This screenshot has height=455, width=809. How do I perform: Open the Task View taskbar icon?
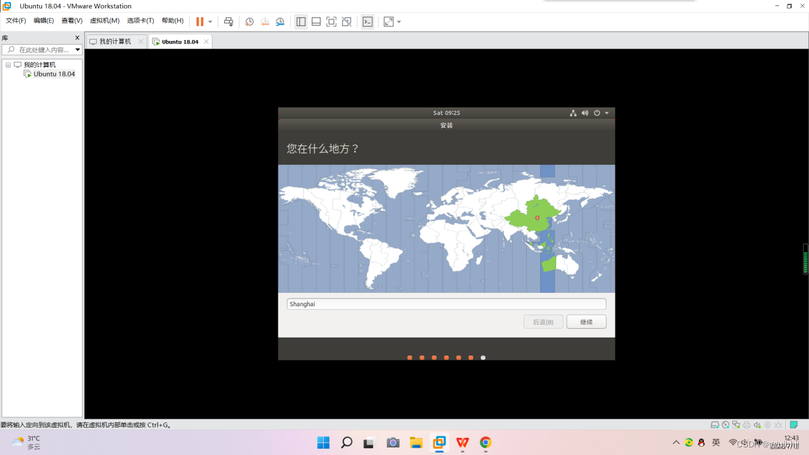point(369,442)
